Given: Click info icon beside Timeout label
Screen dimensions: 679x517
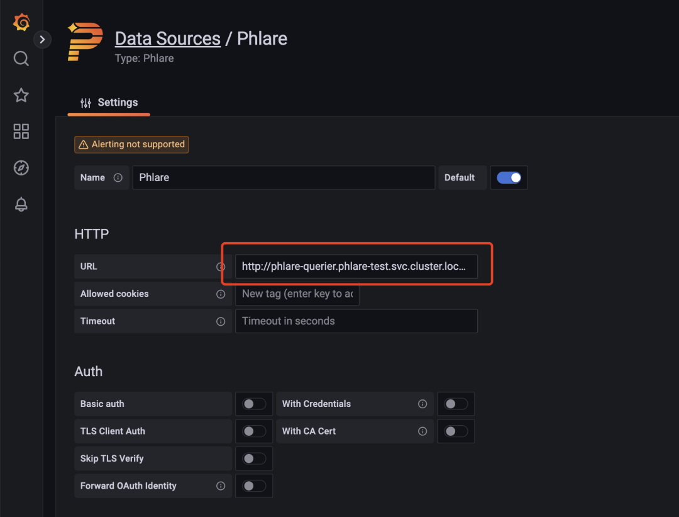Looking at the screenshot, I should point(221,321).
